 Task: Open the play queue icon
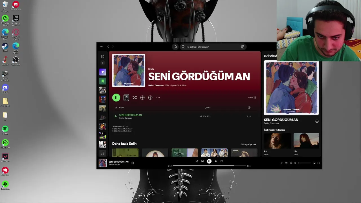coord(286,163)
